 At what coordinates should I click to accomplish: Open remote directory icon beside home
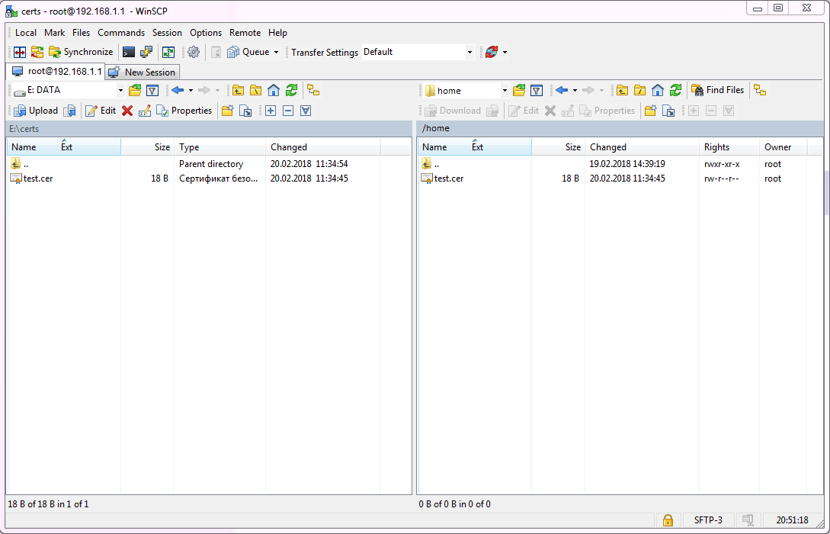(x=519, y=91)
